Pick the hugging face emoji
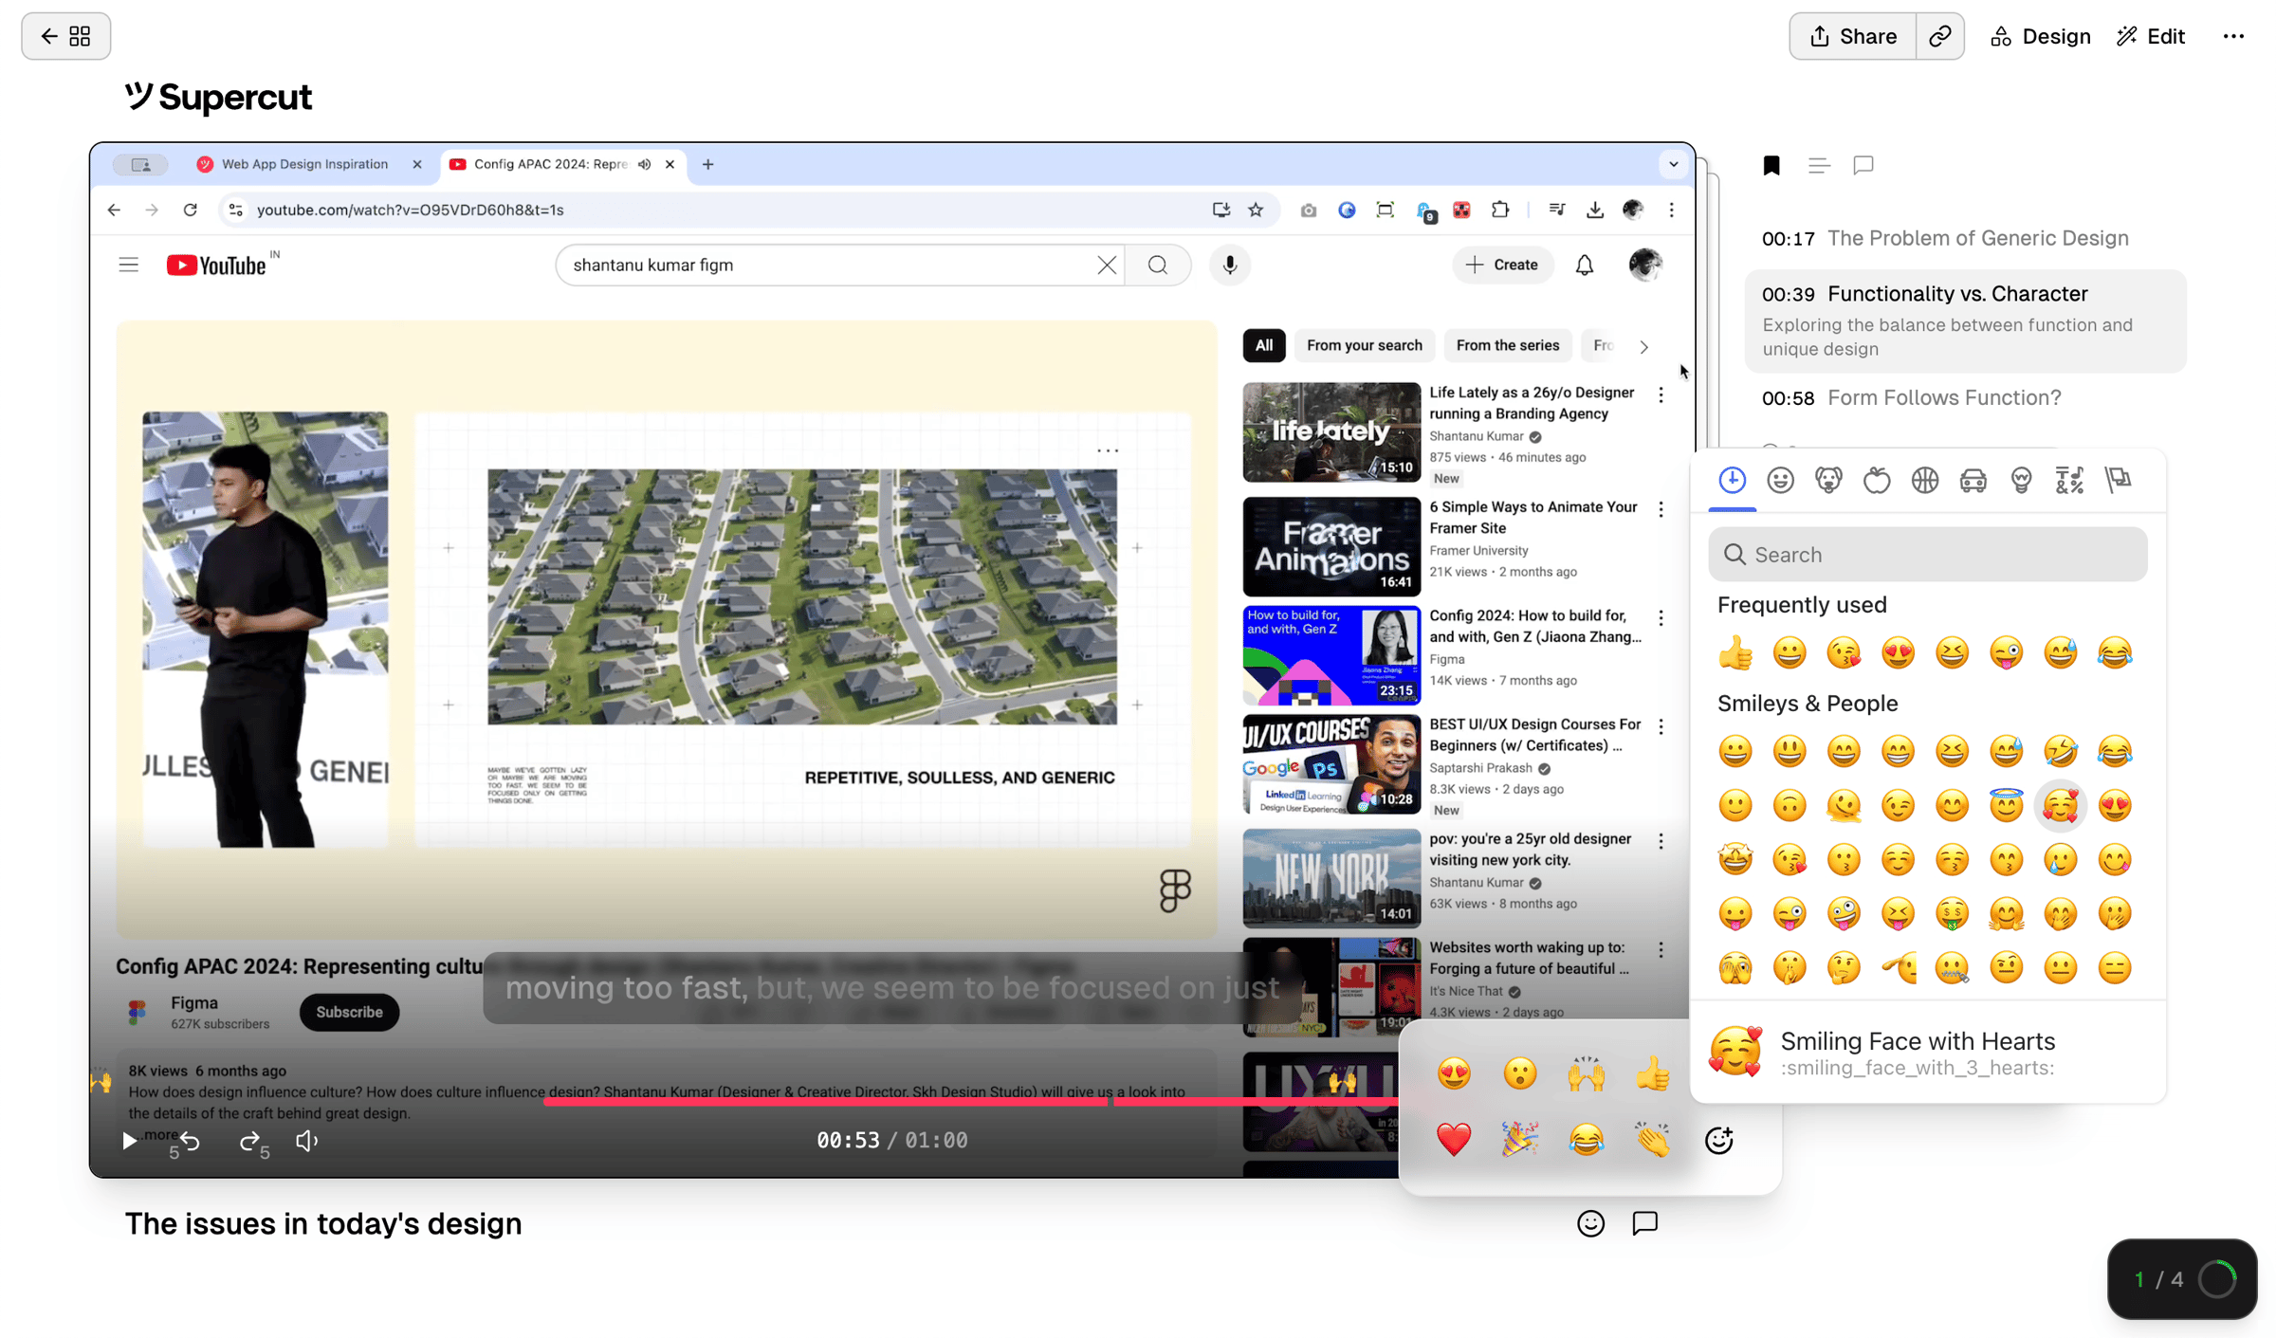 [x=2007, y=914]
